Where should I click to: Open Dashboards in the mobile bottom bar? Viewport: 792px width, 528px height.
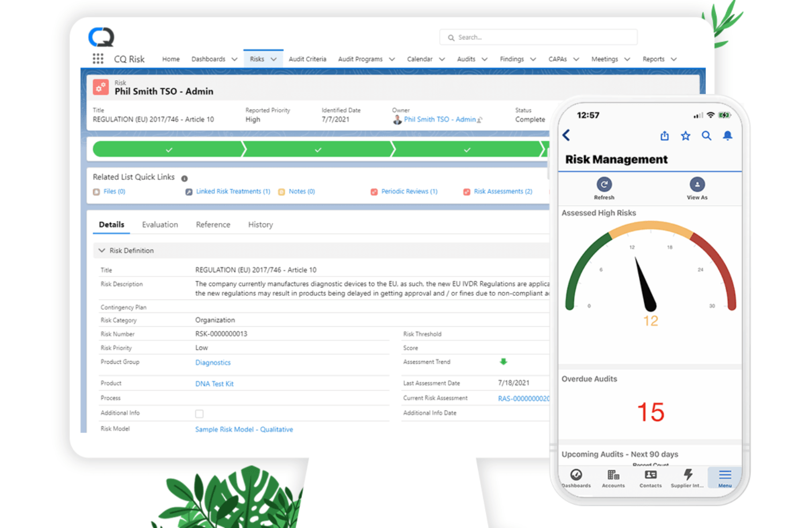click(576, 478)
